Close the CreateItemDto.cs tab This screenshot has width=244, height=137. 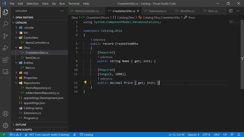click(x=138, y=11)
